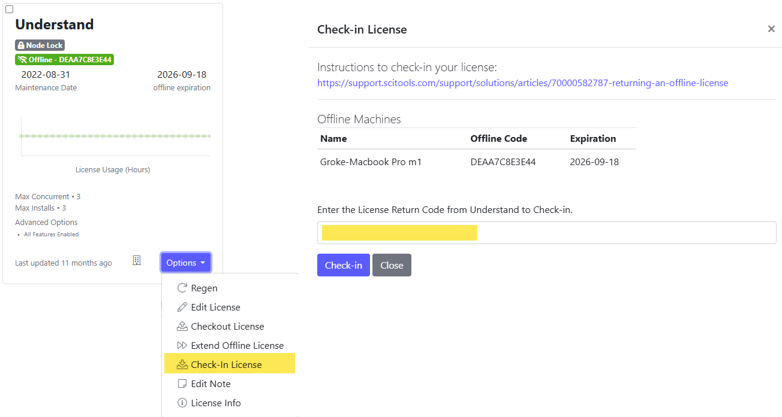The width and height of the screenshot is (782, 417).
Task: Click the Check-in License dialog heading
Action: pyautogui.click(x=362, y=29)
